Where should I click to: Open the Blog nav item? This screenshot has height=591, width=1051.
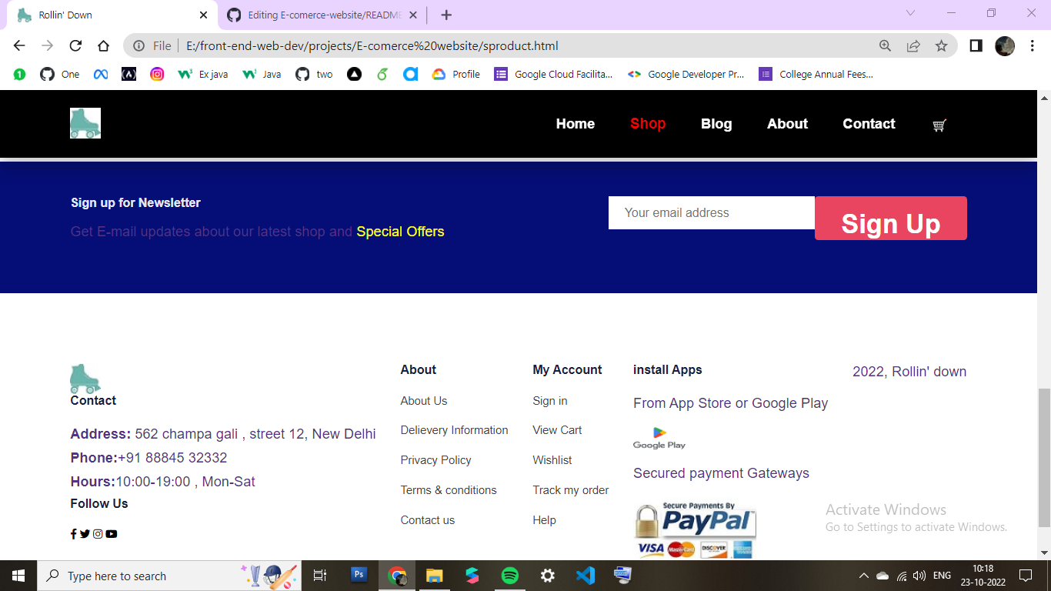coord(716,124)
